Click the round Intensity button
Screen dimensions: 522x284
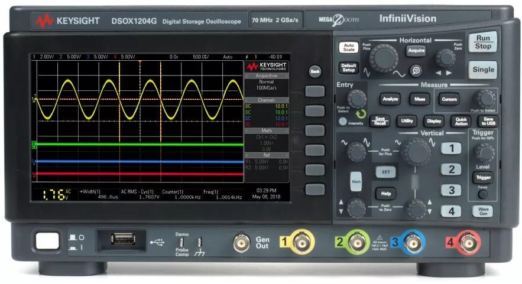[x=342, y=122]
